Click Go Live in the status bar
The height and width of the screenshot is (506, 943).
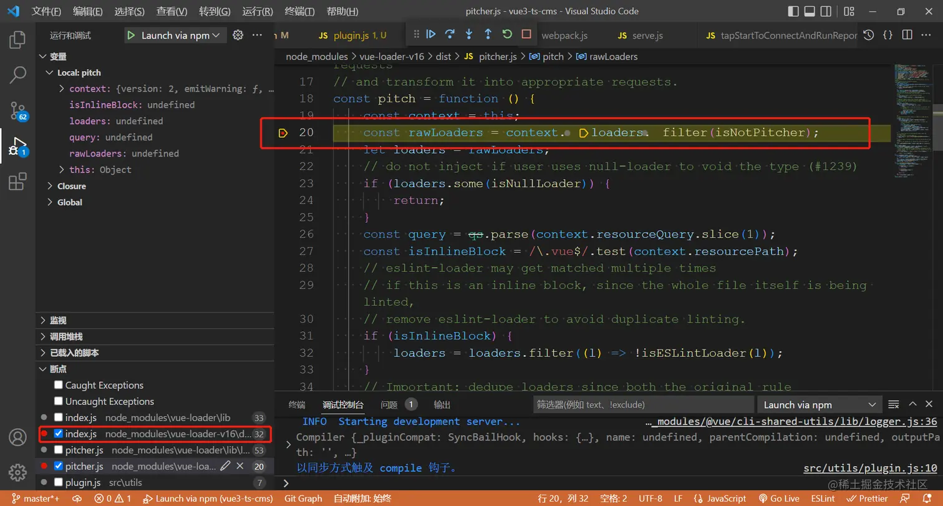778,499
